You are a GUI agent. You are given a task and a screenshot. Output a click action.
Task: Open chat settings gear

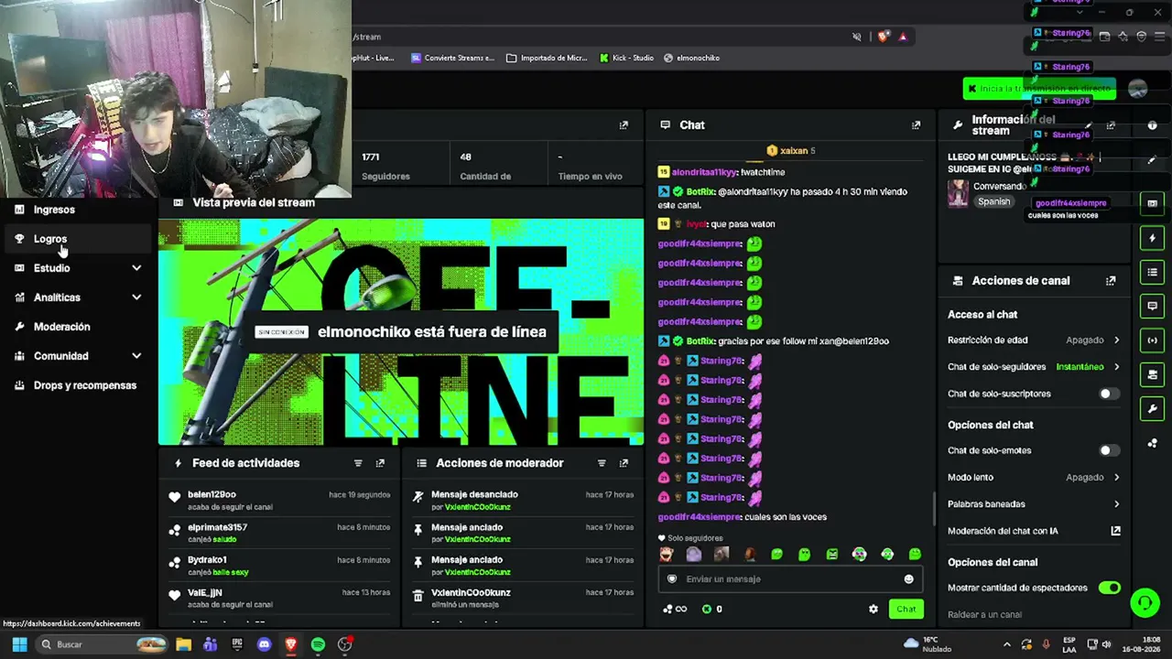(874, 610)
